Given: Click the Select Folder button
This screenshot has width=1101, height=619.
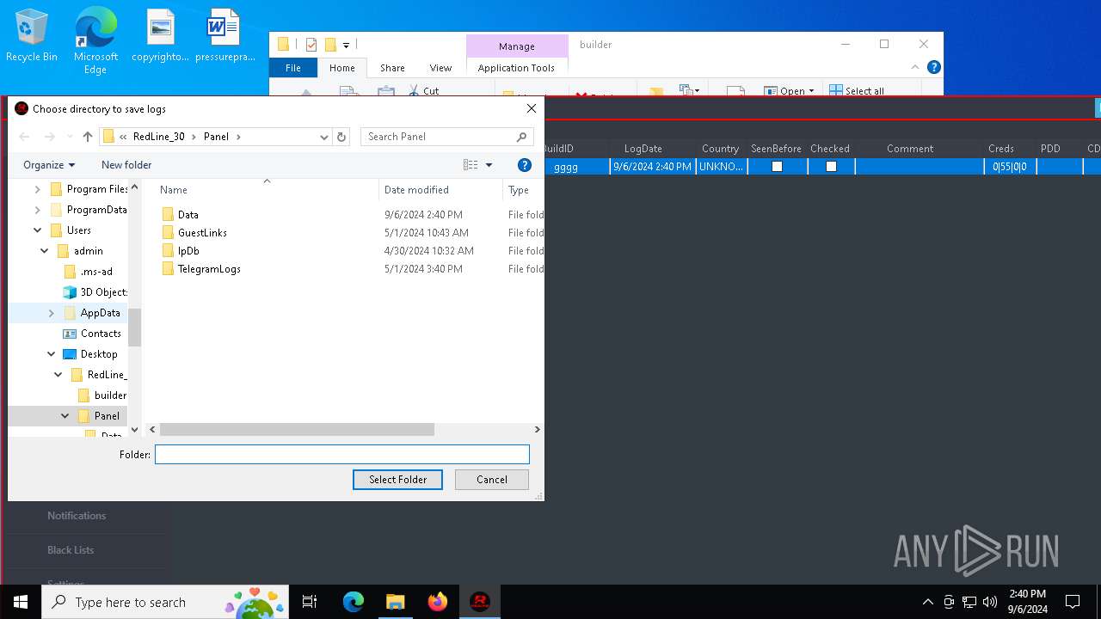Looking at the screenshot, I should click(x=397, y=480).
